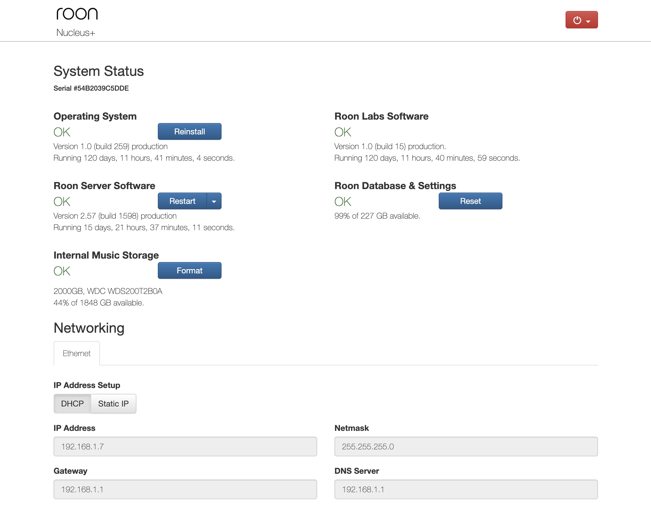Click the serial number text

pyautogui.click(x=91, y=88)
